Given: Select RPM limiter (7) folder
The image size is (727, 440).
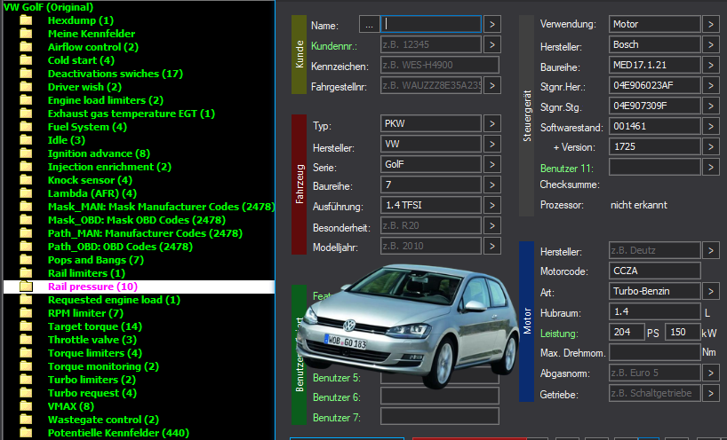Looking at the screenshot, I should point(86,313).
